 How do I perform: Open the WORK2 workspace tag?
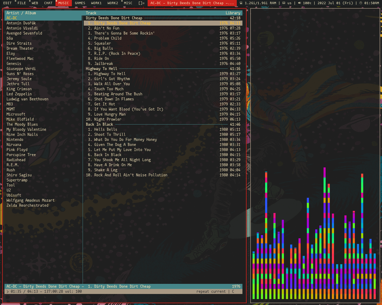point(113,3)
